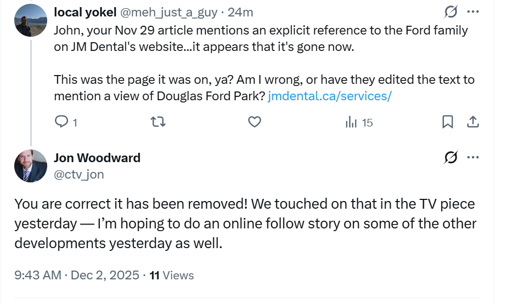The image size is (507, 304).
Task: Open Grok actions on Jon Woodward's post
Action: [x=451, y=158]
